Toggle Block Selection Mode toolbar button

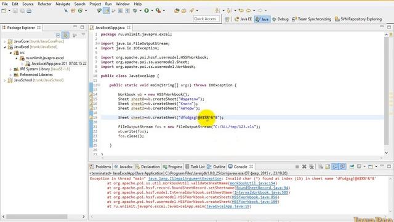[121, 10]
